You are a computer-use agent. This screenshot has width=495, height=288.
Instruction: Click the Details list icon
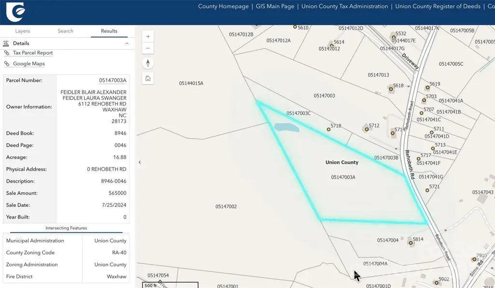(x=6, y=43)
